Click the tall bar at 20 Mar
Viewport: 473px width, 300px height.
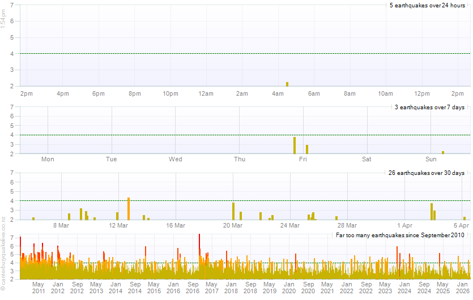(233, 211)
